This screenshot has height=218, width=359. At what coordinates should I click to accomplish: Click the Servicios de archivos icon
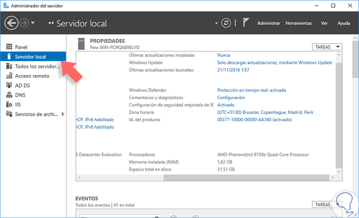(9, 114)
